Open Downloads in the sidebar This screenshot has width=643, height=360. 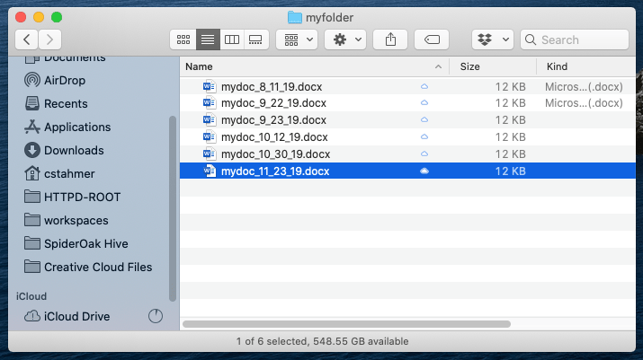(74, 150)
